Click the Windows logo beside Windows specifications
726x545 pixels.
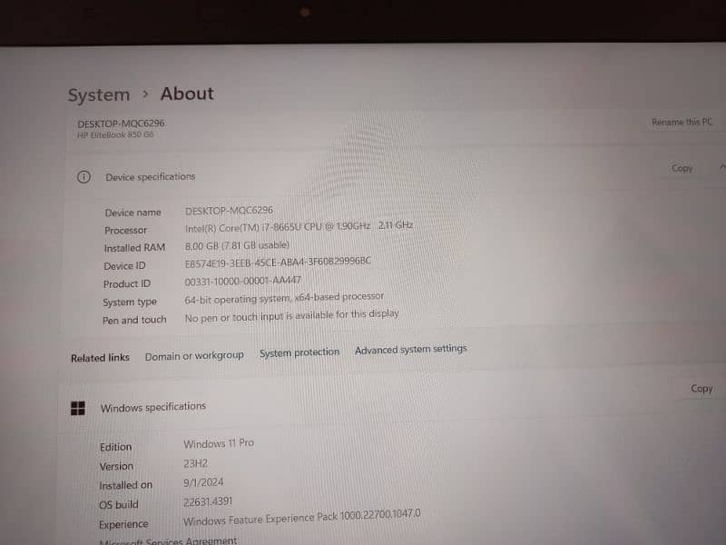[78, 408]
